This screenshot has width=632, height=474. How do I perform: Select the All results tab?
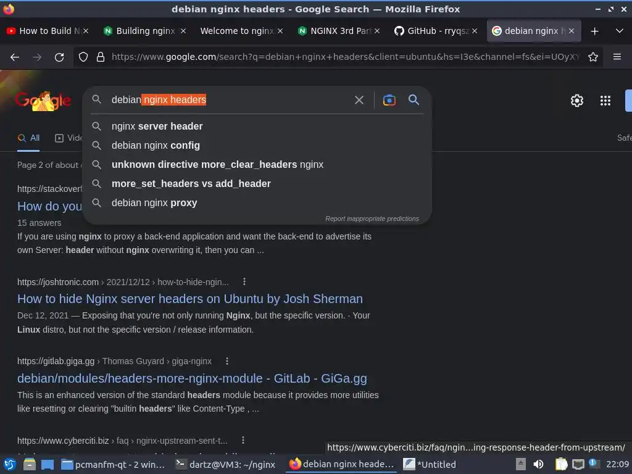pyautogui.click(x=28, y=138)
